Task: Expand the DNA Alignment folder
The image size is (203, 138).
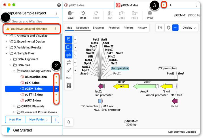Action: (x=10, y=59)
